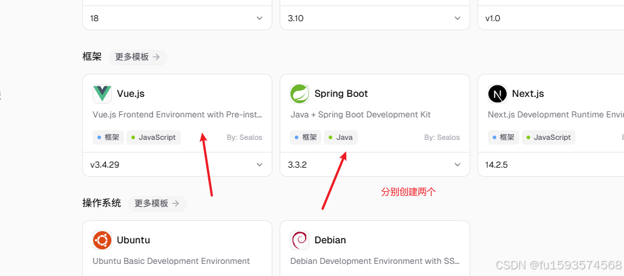Open the Vue.js version v3.4.29 dropdown

tap(177, 164)
